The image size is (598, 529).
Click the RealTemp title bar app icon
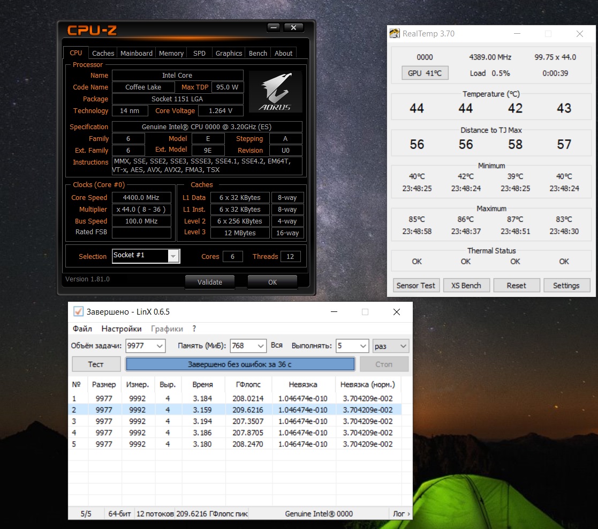pyautogui.click(x=395, y=34)
